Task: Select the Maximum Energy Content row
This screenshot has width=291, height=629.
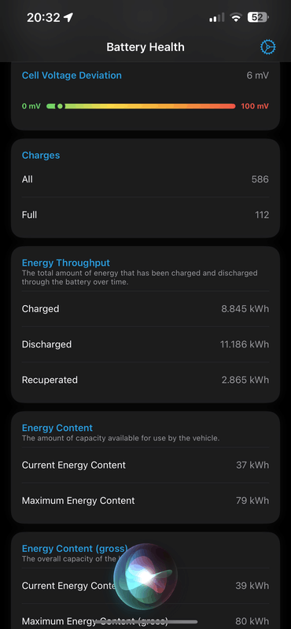Action: point(145,501)
